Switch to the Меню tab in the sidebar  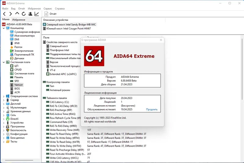coord(6,19)
